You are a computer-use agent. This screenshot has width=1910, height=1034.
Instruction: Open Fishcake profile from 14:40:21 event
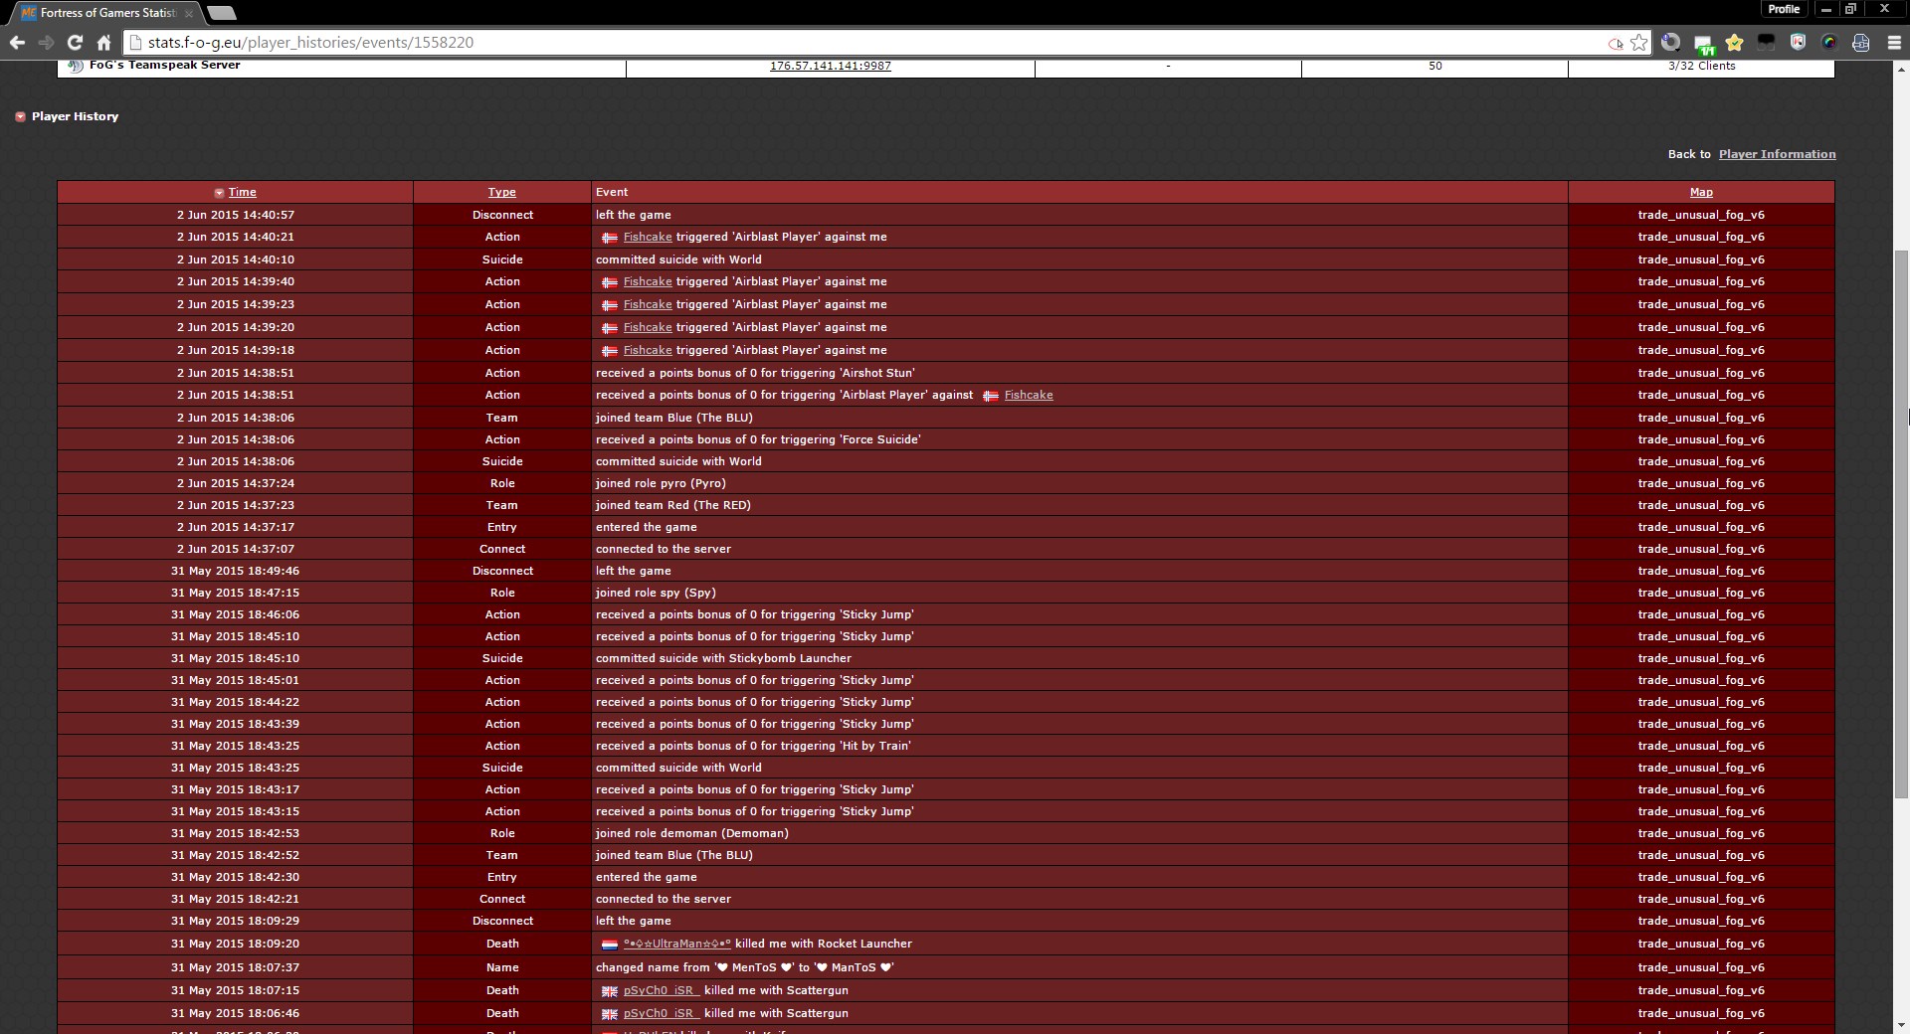pos(647,238)
